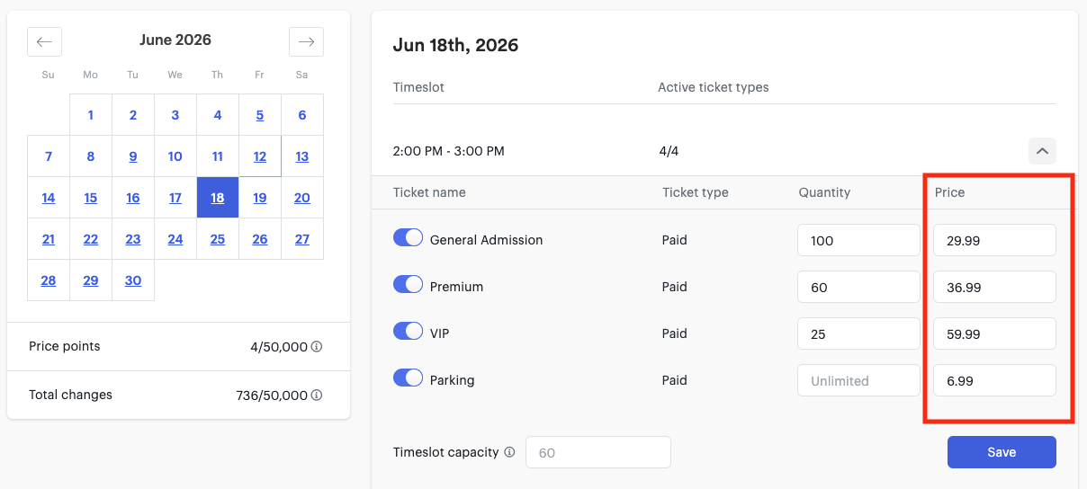
Task: Click the June 2026 month title
Action: (175, 40)
